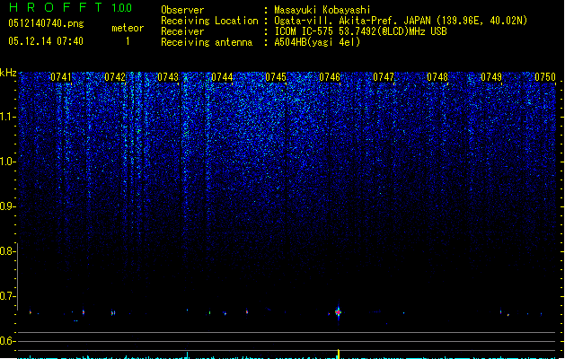The width and height of the screenshot is (565, 359).
Task: Click the 0744 time marker
Action: coord(222,77)
